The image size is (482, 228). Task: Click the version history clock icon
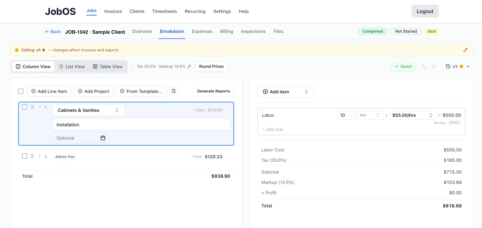click(x=448, y=66)
